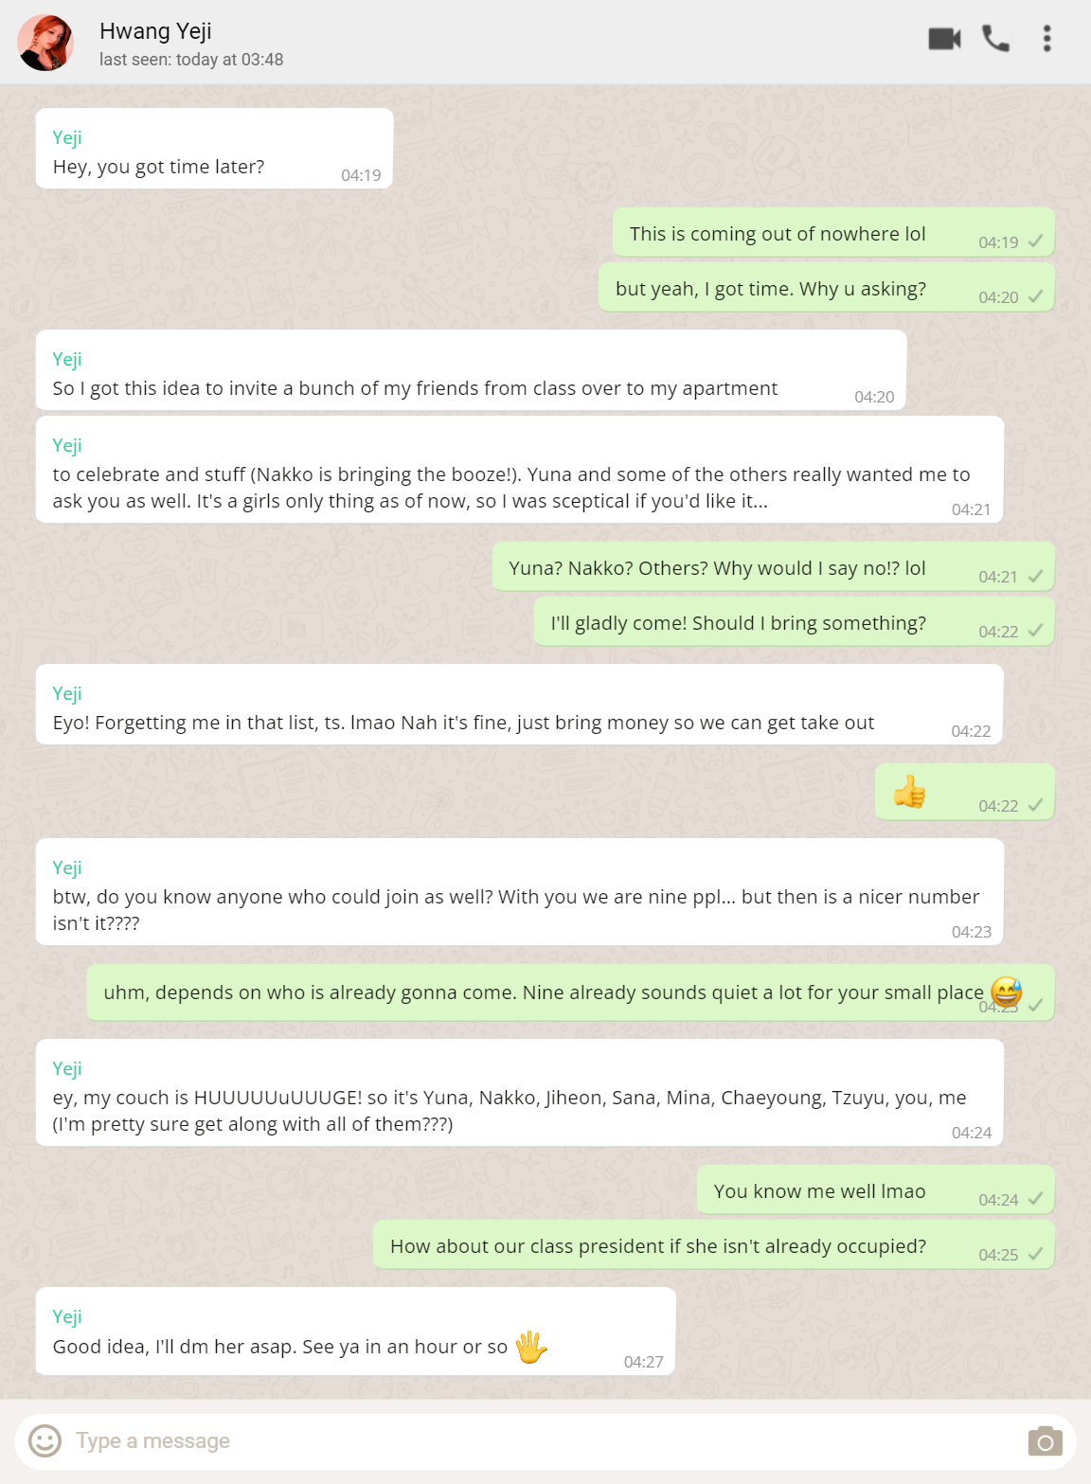Click the checkmark on "Why u asking?" message
Viewport: 1091px width, 1484px height.
(x=1035, y=296)
